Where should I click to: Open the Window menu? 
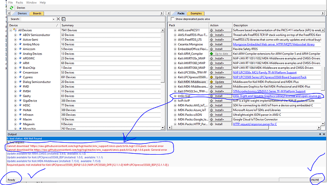tap(31, 2)
